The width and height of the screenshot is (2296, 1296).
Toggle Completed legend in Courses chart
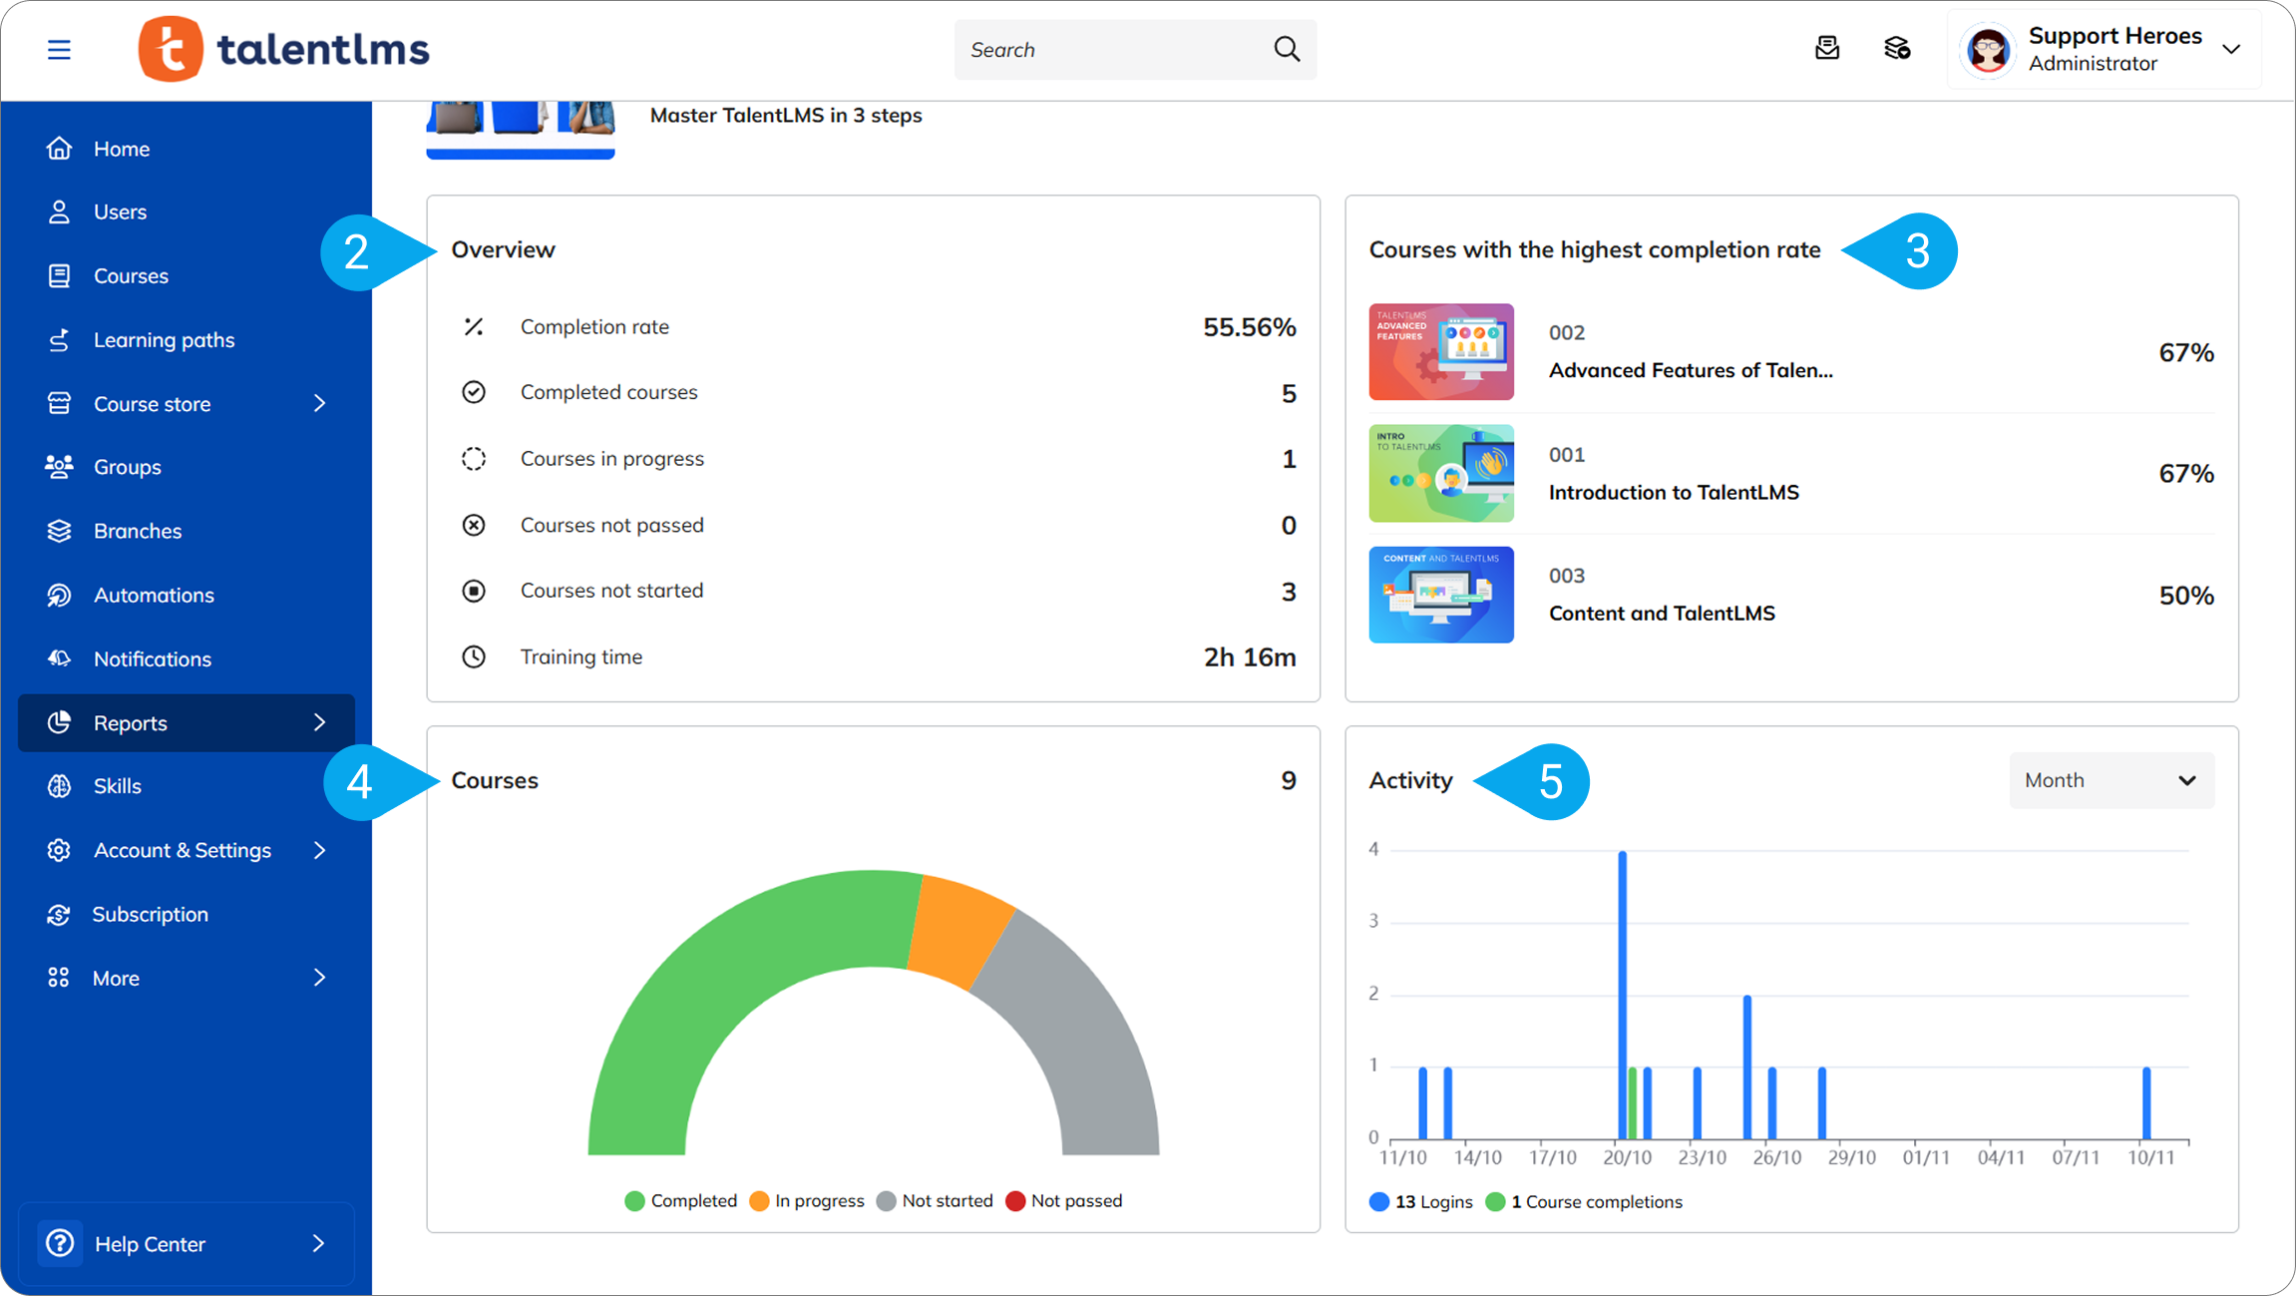point(680,1200)
